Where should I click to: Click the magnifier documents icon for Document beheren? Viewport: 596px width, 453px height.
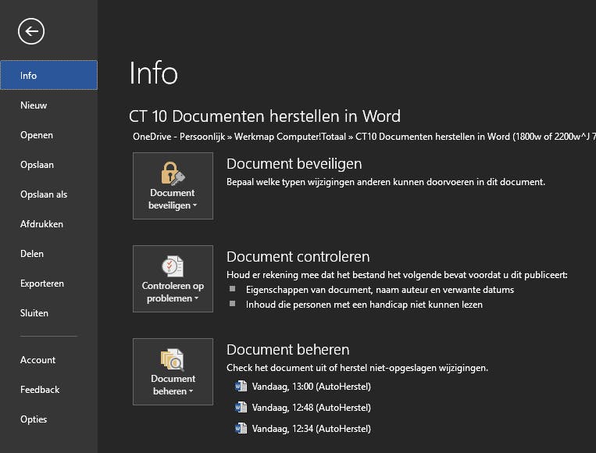(x=173, y=359)
